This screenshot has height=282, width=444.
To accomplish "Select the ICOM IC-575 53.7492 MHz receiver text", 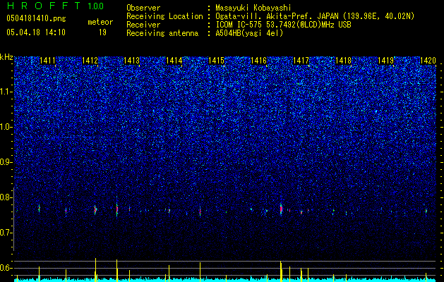I will pyautogui.click(x=283, y=25).
